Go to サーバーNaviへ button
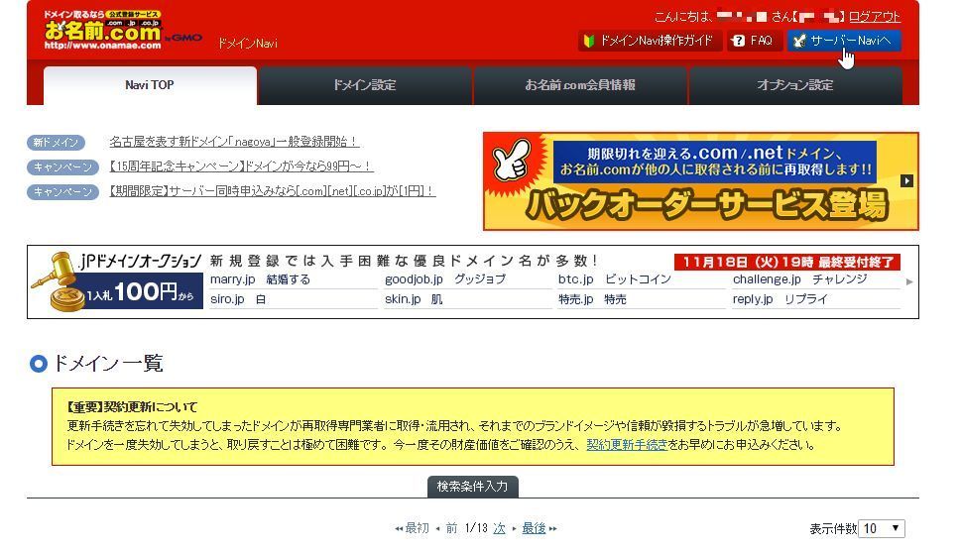This screenshot has width=960, height=554. coord(844,41)
